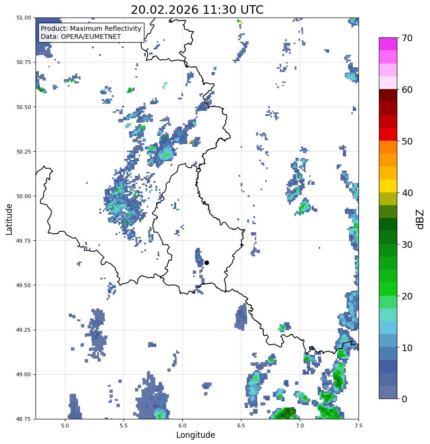Click the longitude tick label 7.0
The image size is (430, 444).
point(300,426)
